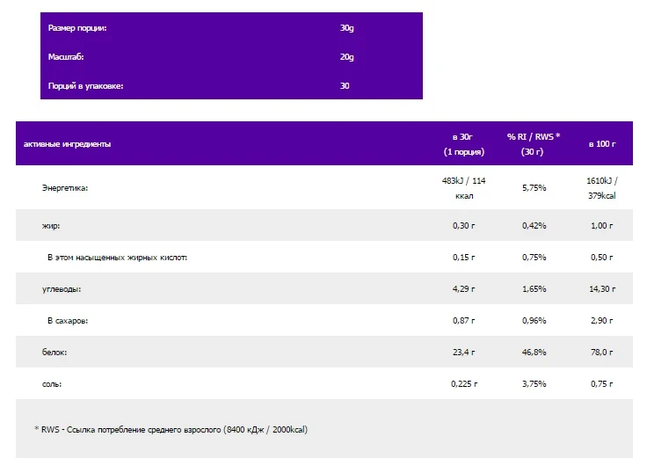This screenshot has height=473, width=647.
Task: Click the 'белок:' row label
Action: click(55, 352)
